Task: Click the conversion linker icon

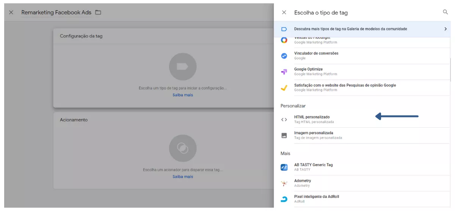Action: coord(284,56)
